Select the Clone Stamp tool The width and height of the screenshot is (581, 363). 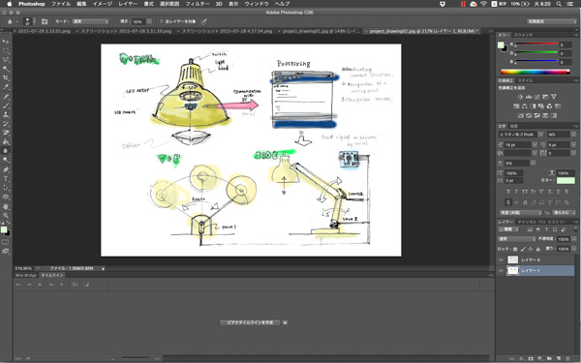click(6, 114)
